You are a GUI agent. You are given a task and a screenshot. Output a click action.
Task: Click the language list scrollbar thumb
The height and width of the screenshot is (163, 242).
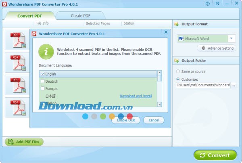tap(160, 78)
